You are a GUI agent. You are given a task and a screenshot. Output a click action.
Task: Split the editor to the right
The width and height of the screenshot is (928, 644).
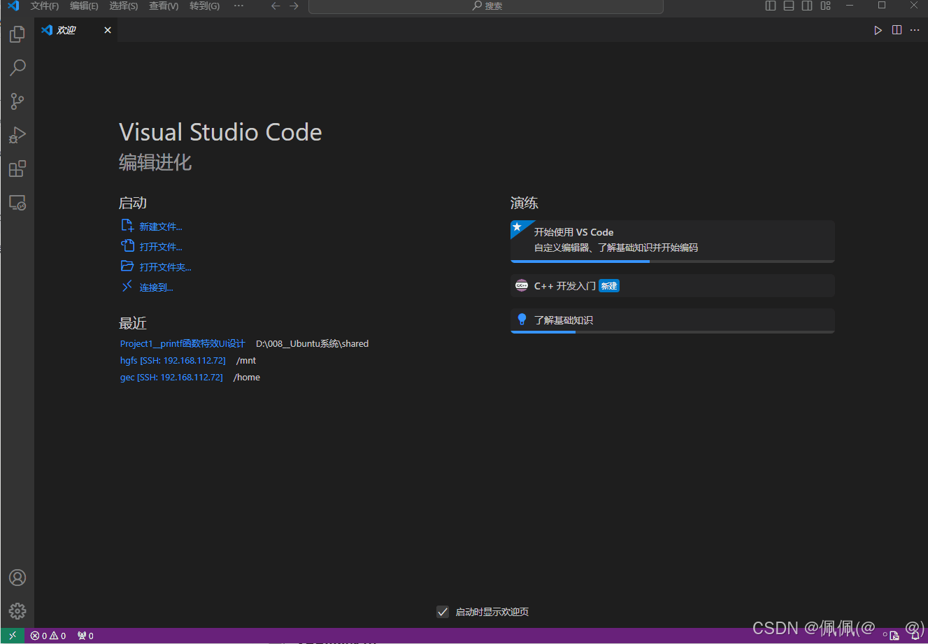897,30
